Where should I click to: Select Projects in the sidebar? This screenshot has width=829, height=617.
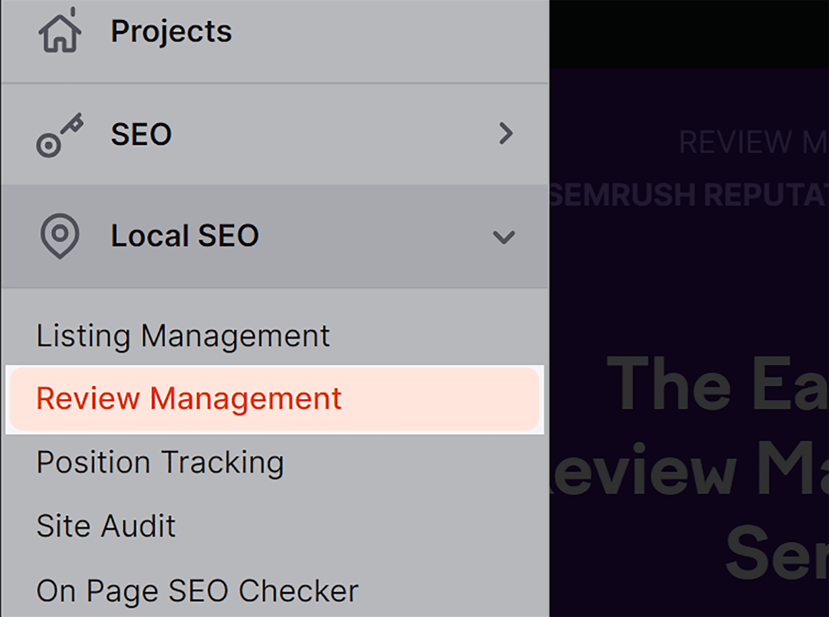(171, 31)
